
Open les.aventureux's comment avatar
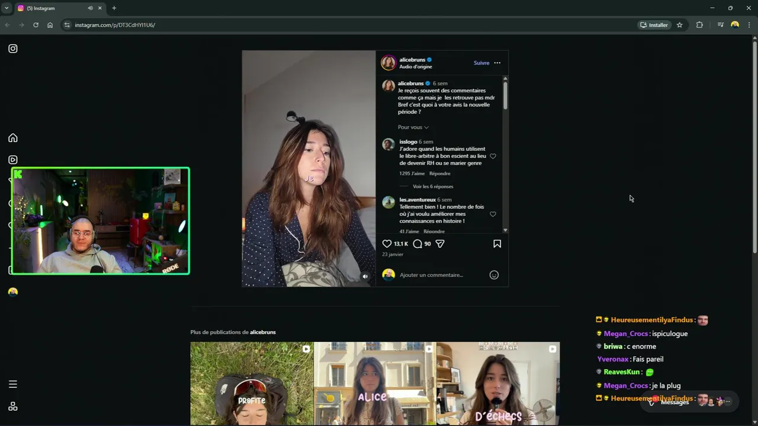(388, 202)
